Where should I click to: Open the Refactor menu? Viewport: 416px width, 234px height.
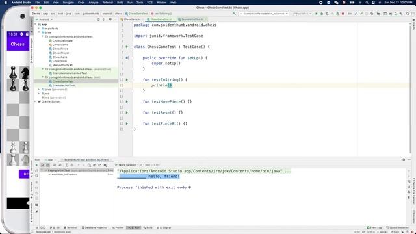click(107, 3)
